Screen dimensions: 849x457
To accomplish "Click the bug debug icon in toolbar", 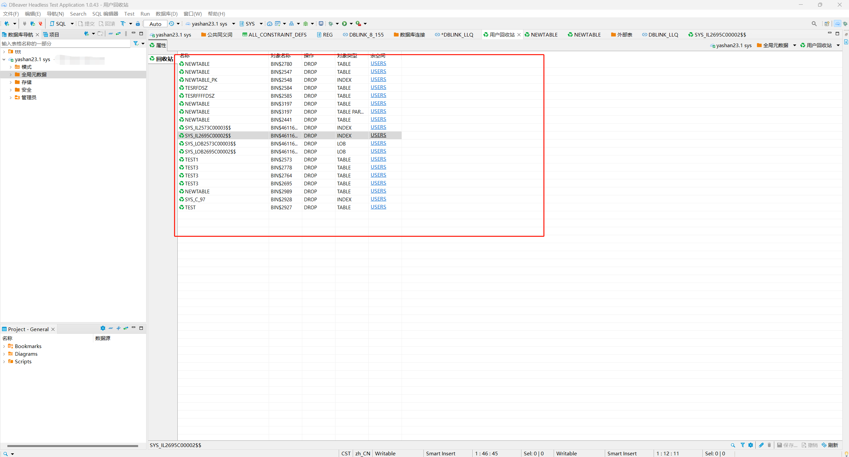I will click(306, 24).
